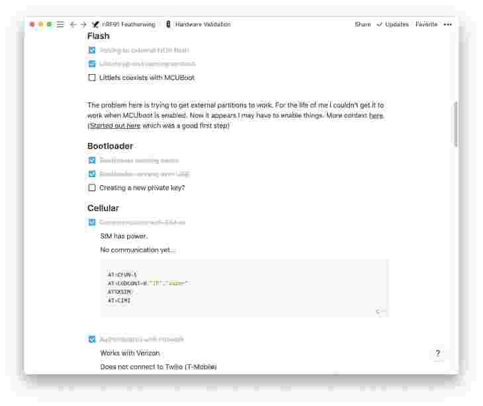The width and height of the screenshot is (483, 406).
Task: Uncheck the first Bootloader checkbox
Action: 92,160
